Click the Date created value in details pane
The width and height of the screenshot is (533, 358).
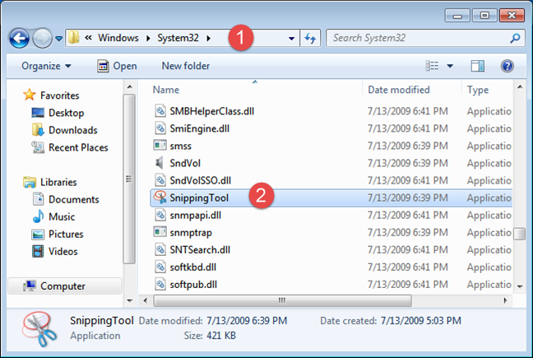point(421,321)
